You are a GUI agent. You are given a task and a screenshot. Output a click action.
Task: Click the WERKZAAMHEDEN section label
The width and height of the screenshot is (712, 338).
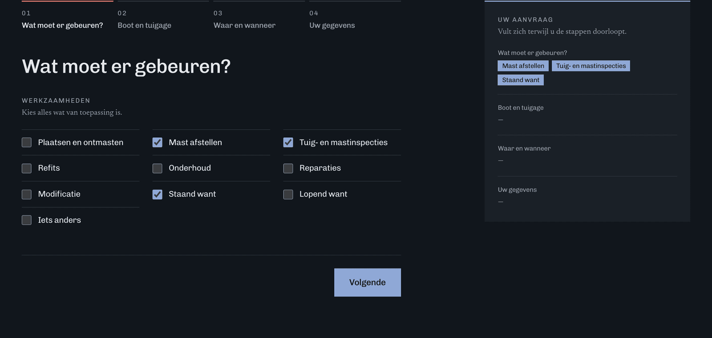pyautogui.click(x=56, y=101)
